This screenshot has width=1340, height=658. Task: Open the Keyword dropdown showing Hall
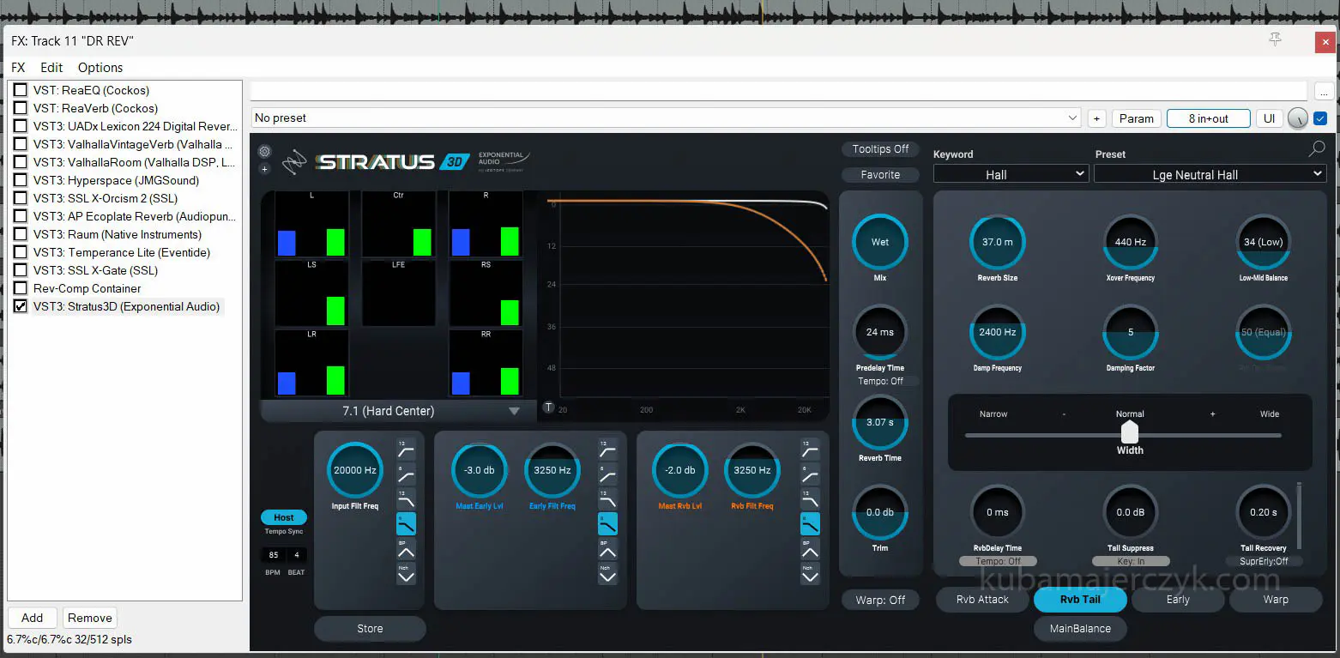coord(1011,174)
